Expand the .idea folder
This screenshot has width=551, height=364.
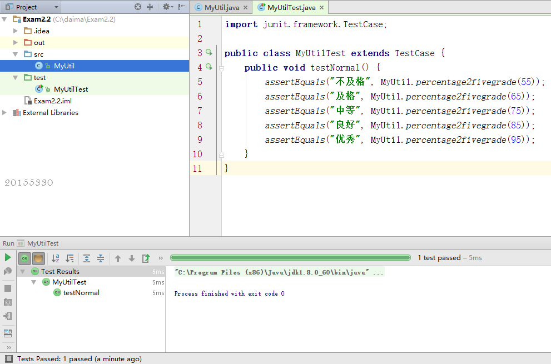click(16, 31)
